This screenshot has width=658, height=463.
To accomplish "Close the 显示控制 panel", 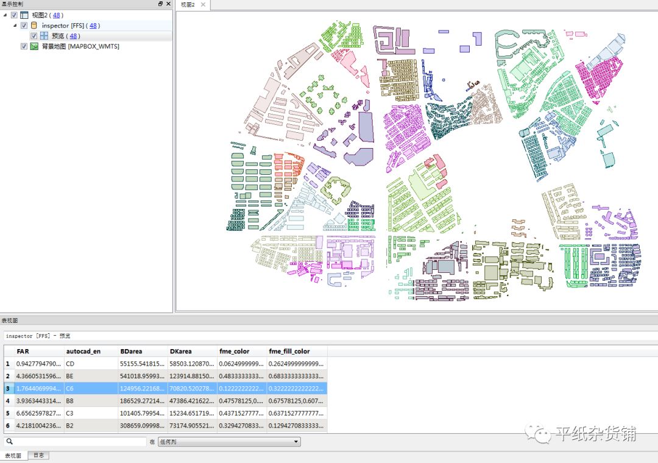I will [168, 4].
